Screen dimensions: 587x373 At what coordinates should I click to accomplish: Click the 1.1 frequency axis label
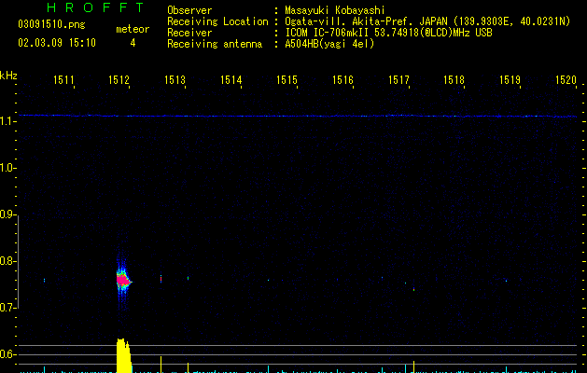7,121
